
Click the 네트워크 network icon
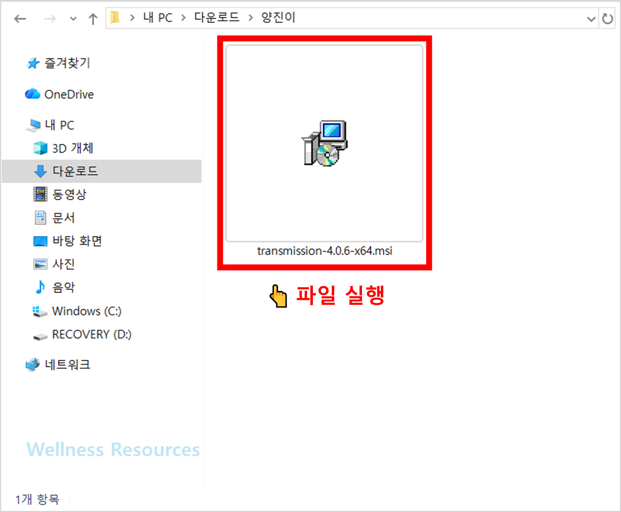point(33,365)
